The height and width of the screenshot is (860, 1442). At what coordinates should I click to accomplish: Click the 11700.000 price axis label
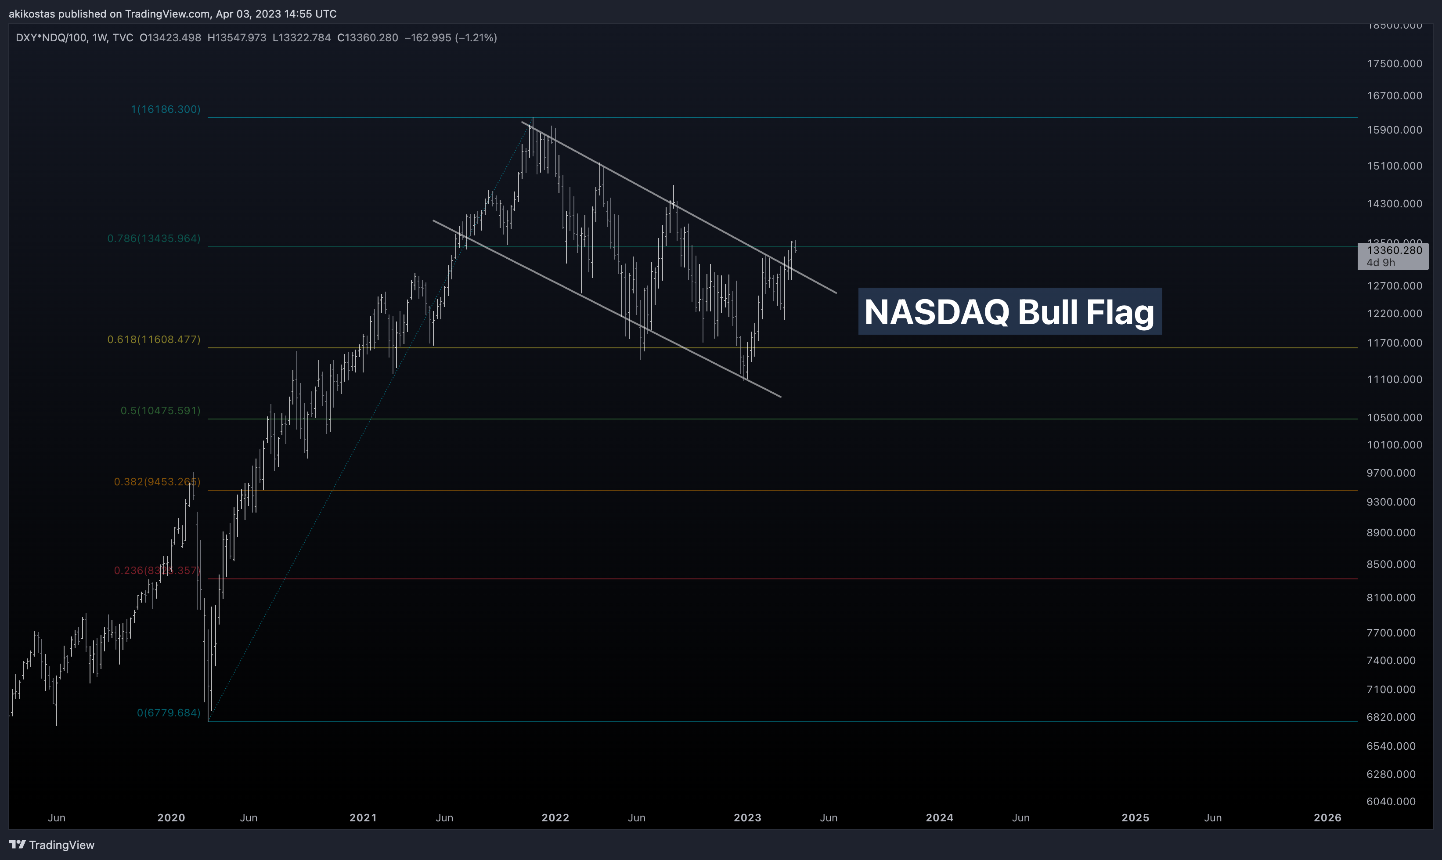click(1395, 343)
